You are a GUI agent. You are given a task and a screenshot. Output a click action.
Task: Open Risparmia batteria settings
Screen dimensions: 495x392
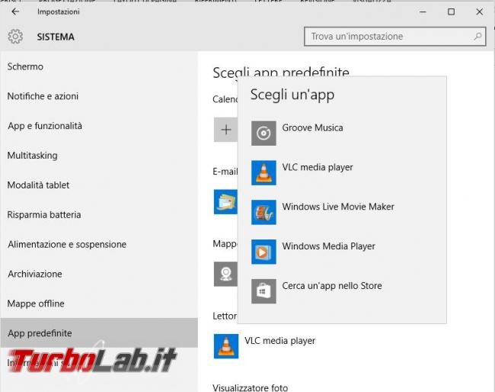point(99,214)
